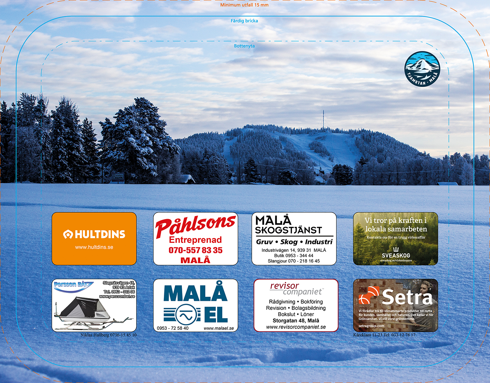Click the revisor companiet logo
The width and height of the screenshot is (490, 383).
(x=296, y=289)
